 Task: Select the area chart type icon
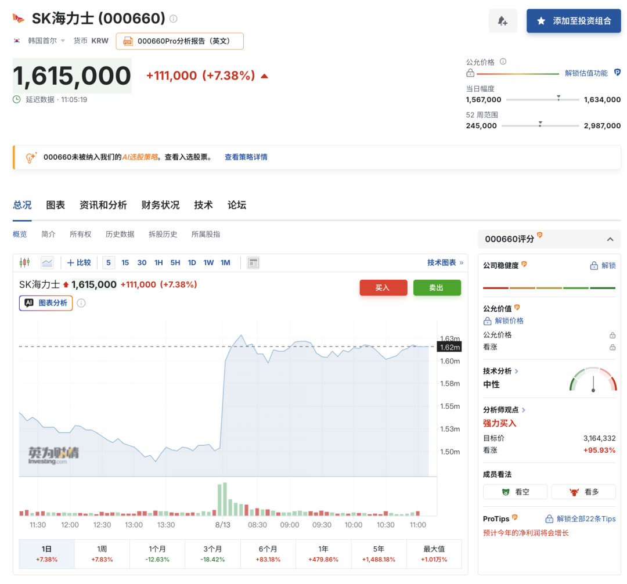click(x=47, y=262)
